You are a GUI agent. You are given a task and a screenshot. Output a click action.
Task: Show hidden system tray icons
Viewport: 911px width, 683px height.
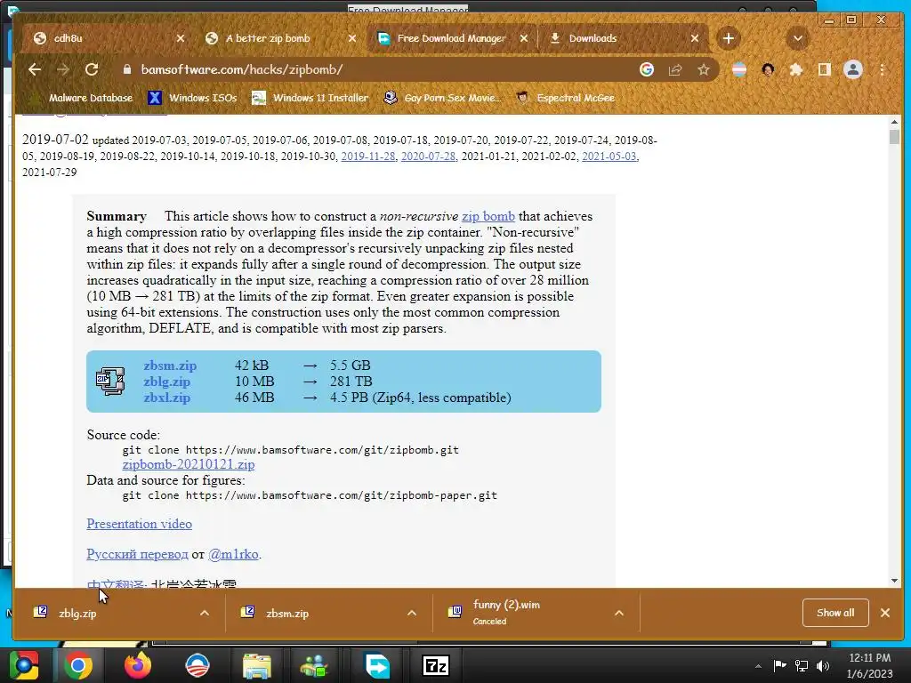pos(758,666)
